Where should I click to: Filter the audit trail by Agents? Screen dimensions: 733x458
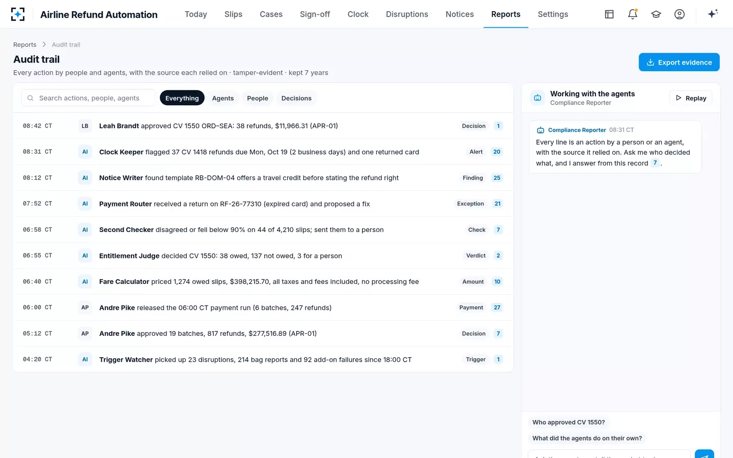[223, 98]
